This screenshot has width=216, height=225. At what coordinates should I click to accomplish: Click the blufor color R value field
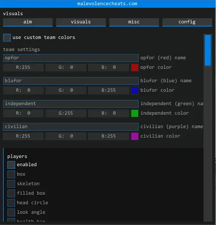click(x=23, y=90)
